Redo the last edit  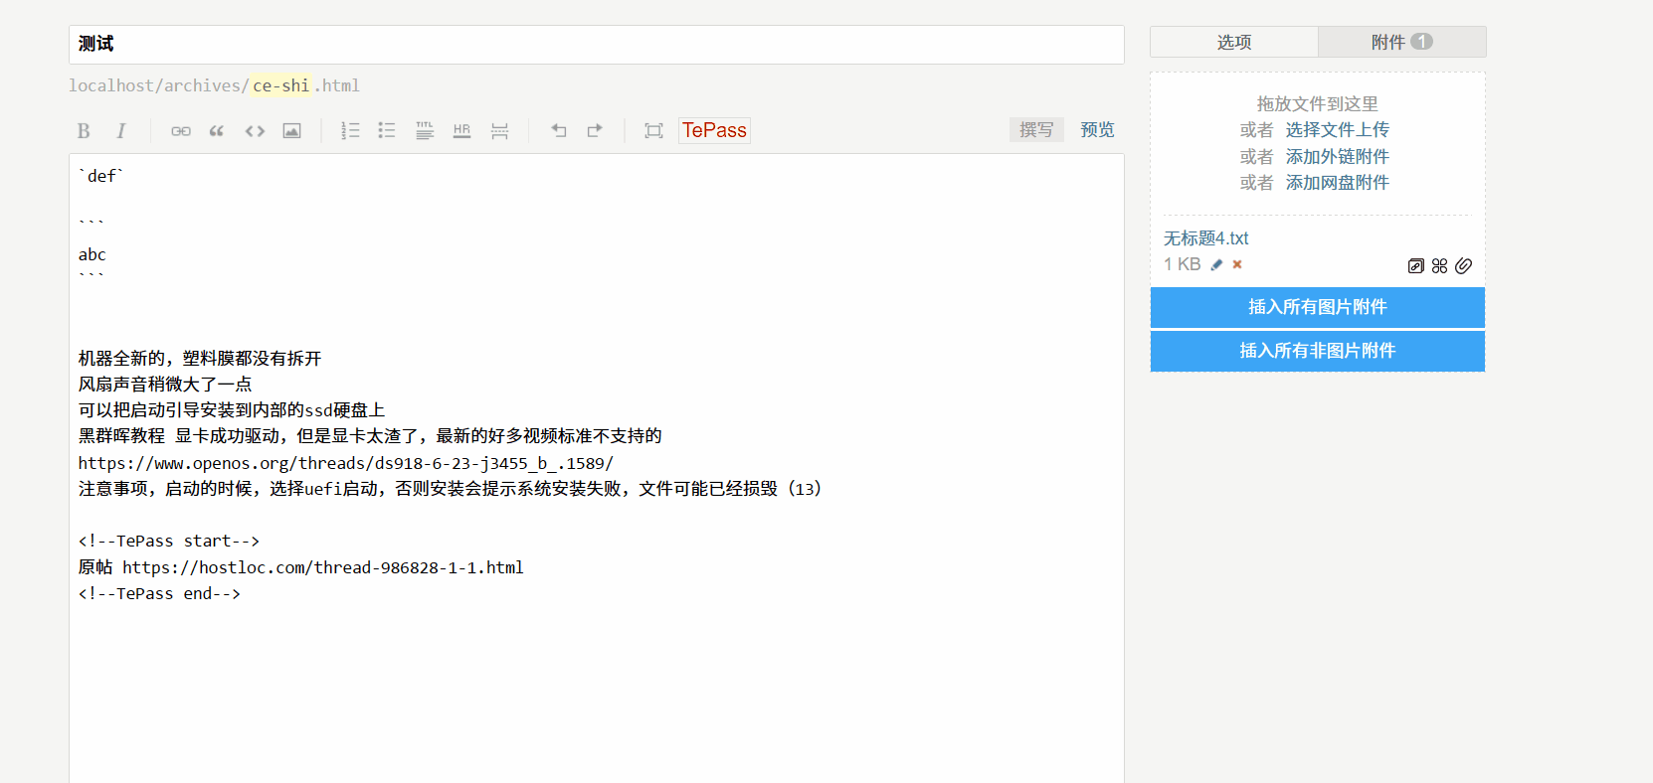click(595, 131)
